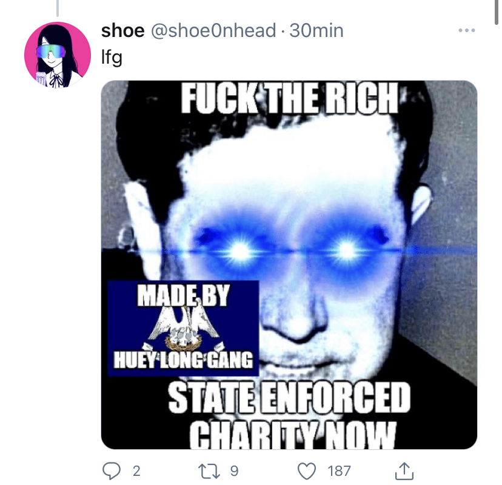
Task: Click the display name "shoe"
Action: [x=122, y=30]
